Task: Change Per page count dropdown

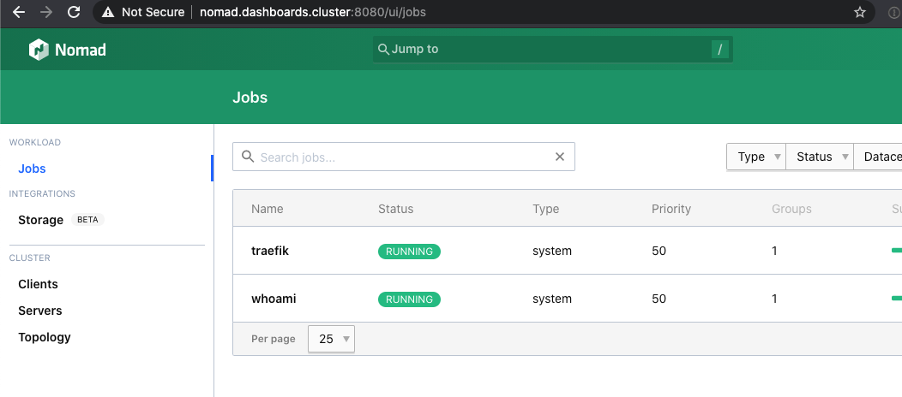Action: (x=331, y=339)
